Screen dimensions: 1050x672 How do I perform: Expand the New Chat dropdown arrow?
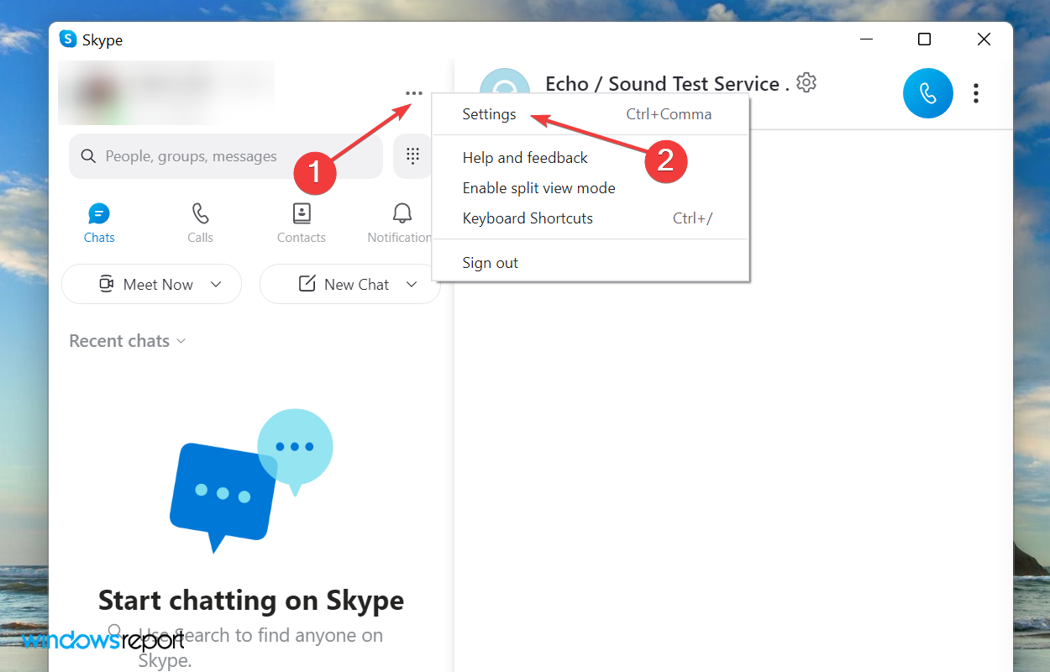(x=412, y=284)
